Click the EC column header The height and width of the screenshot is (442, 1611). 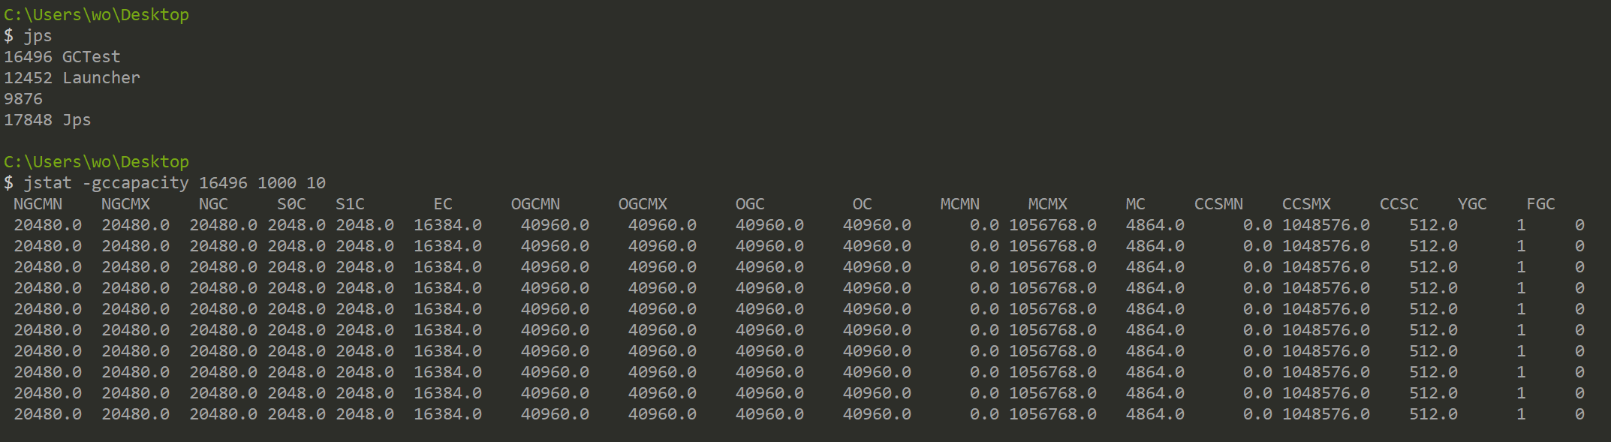[x=443, y=204]
